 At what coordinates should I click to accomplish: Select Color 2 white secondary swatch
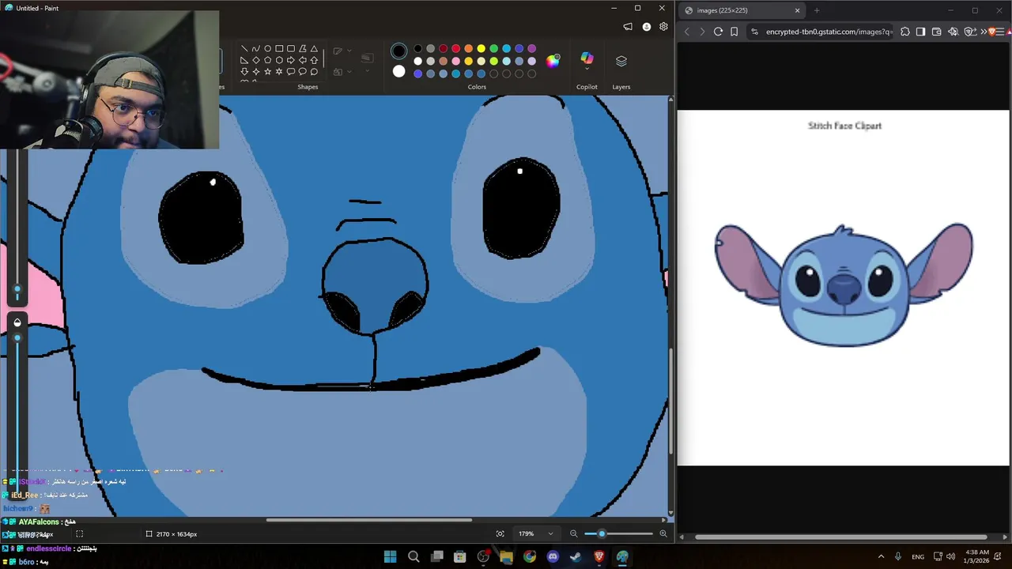click(398, 72)
